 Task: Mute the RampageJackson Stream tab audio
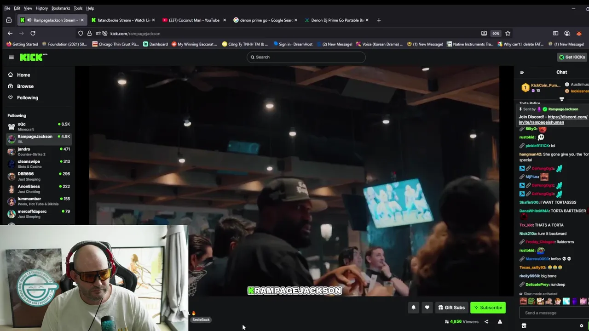click(x=29, y=20)
